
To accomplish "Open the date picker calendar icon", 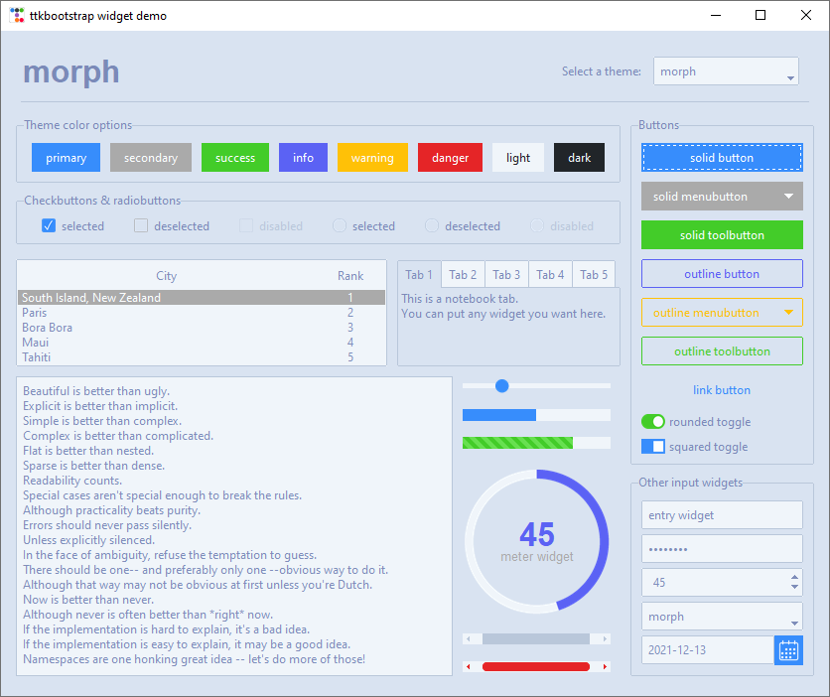I will pyautogui.click(x=788, y=650).
